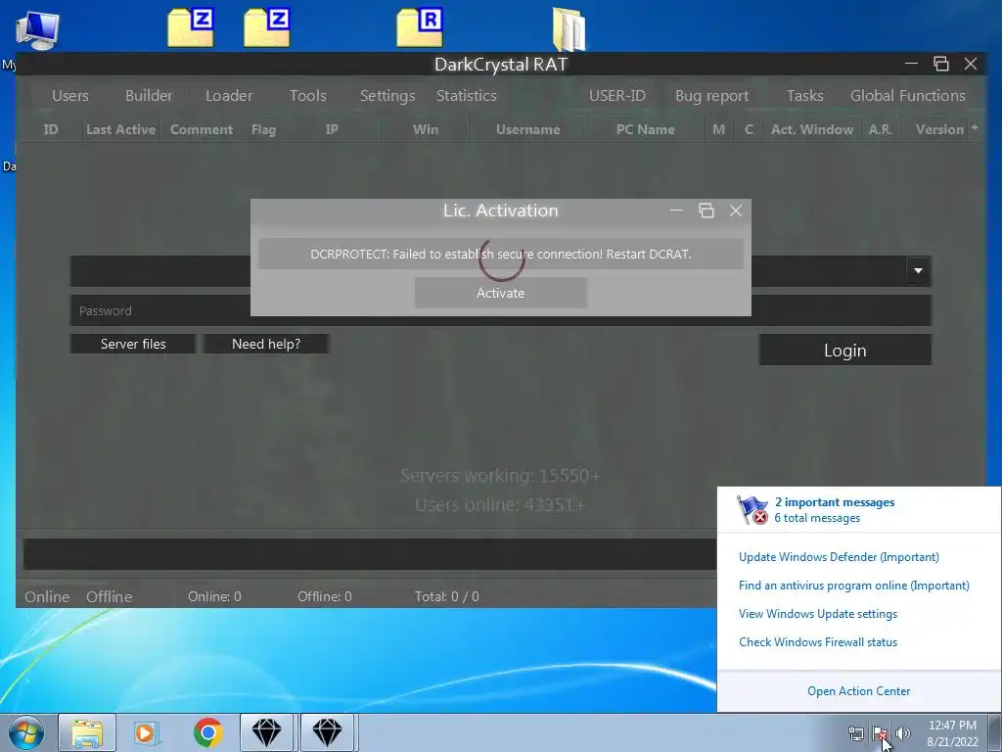
Task: Switch to the Loader tab
Action: tap(229, 96)
